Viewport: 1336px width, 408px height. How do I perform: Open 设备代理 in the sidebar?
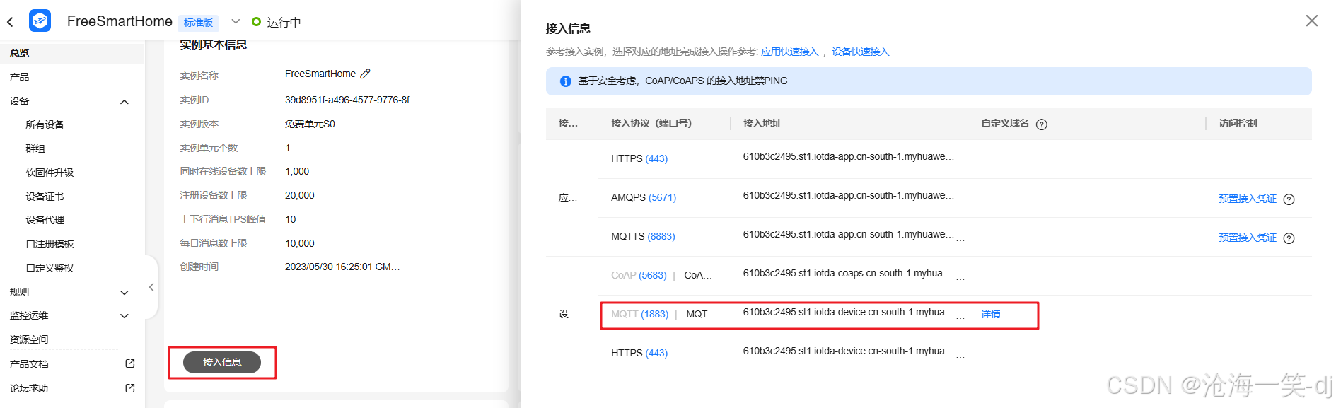pyautogui.click(x=45, y=220)
